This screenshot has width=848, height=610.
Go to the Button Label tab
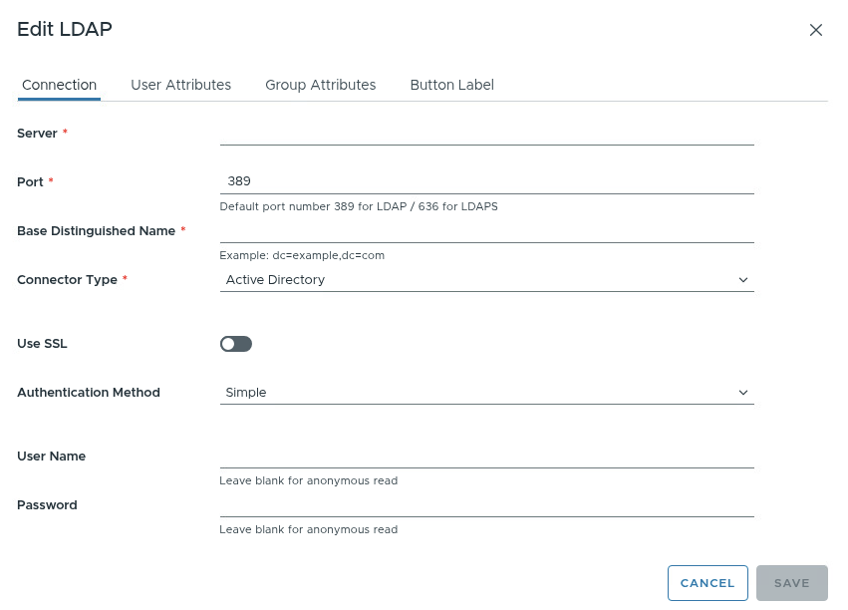coord(451,85)
